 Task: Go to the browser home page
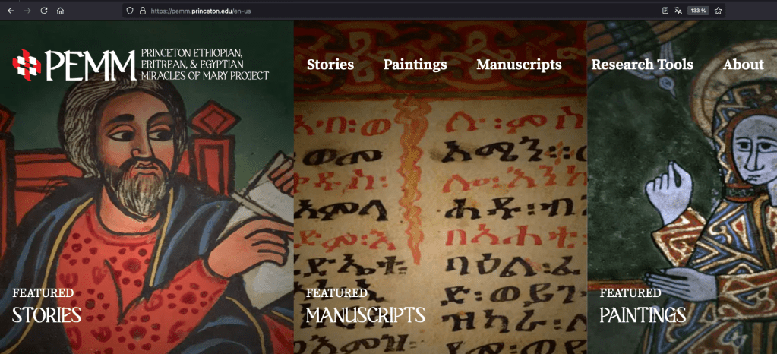[61, 11]
